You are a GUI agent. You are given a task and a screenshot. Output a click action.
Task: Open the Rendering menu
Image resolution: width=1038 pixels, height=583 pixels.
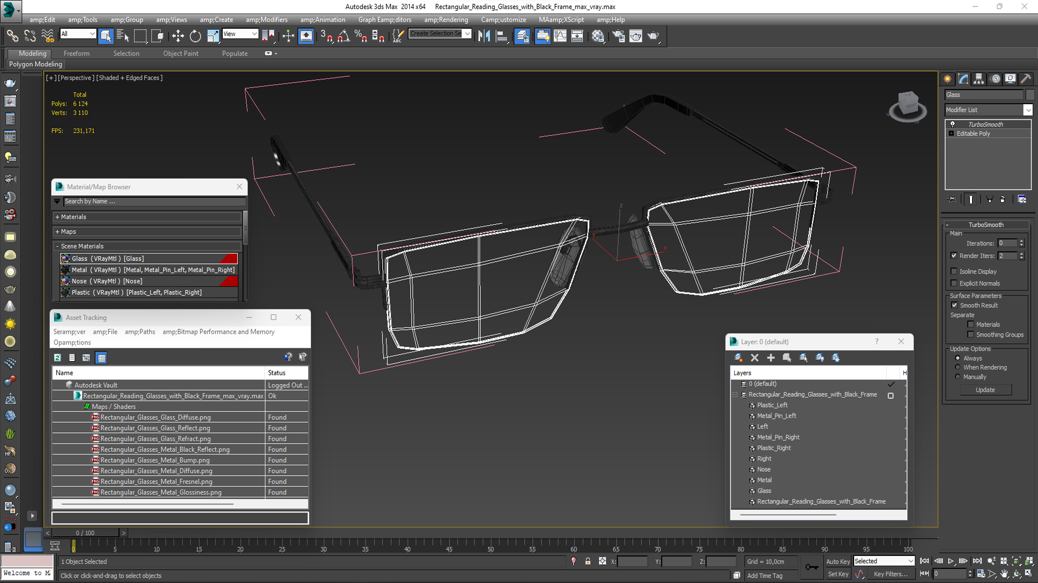(x=446, y=20)
